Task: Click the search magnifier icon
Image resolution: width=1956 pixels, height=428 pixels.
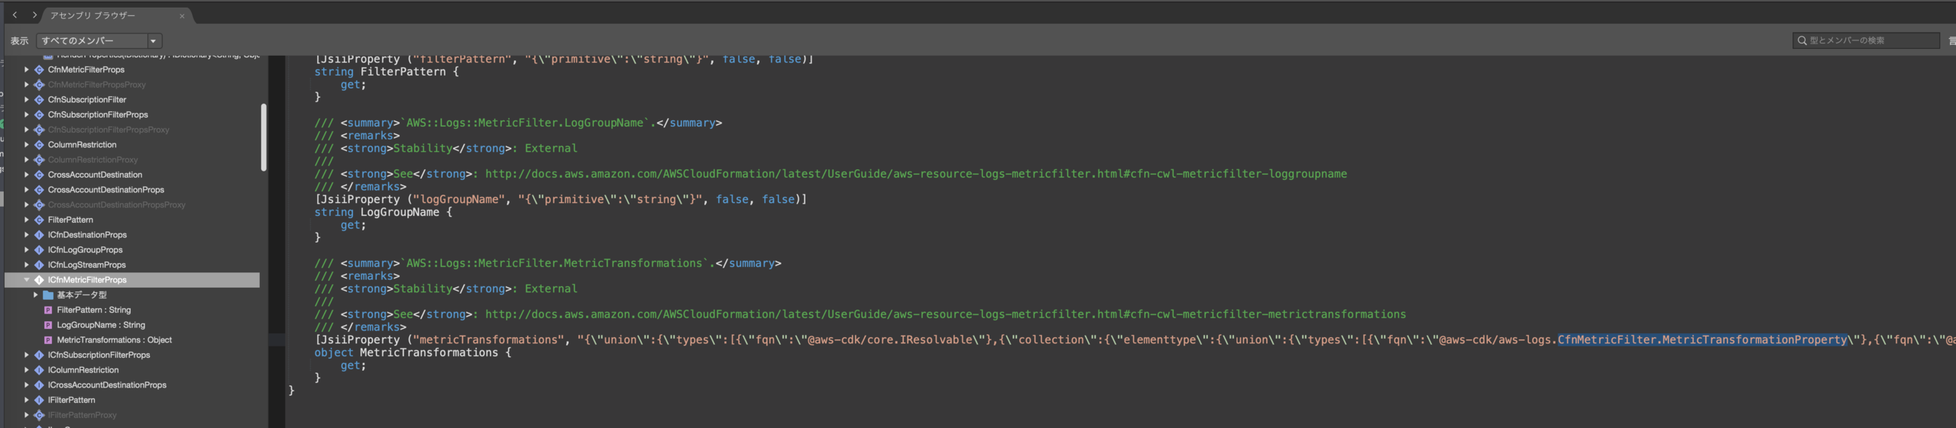Action: click(x=1802, y=40)
